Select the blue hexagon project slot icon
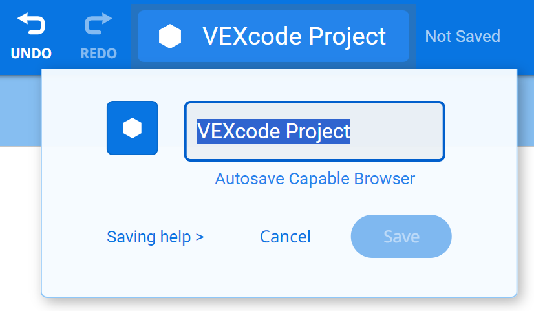534x311 pixels. pyautogui.click(x=133, y=128)
